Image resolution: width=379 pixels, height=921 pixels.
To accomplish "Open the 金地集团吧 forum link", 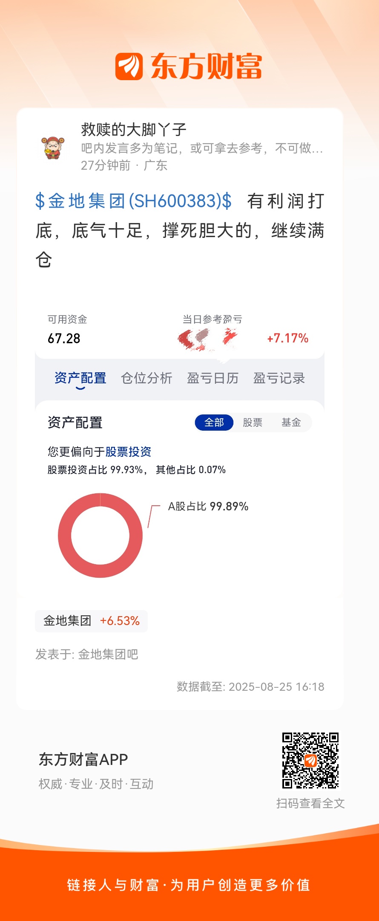I will [108, 654].
